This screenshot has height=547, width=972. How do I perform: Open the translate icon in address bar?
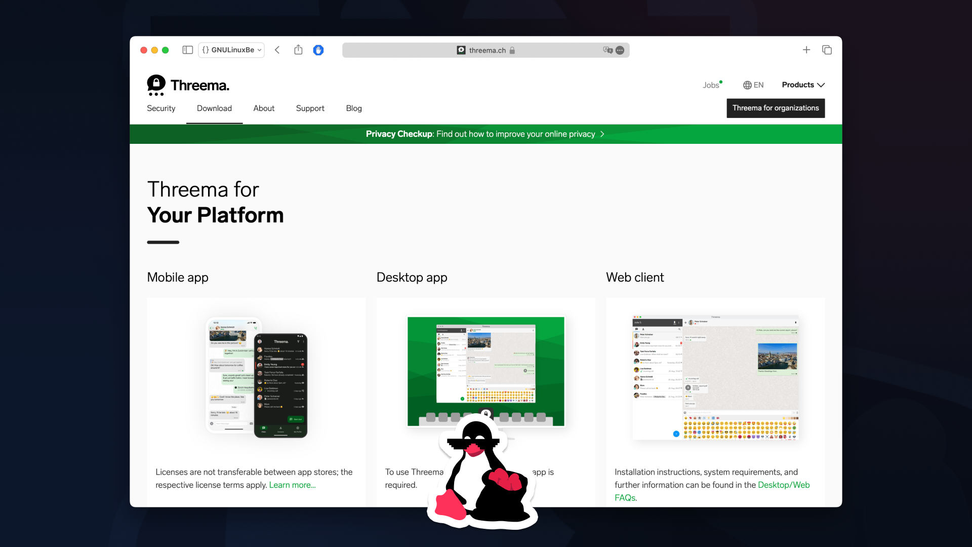[x=607, y=50]
